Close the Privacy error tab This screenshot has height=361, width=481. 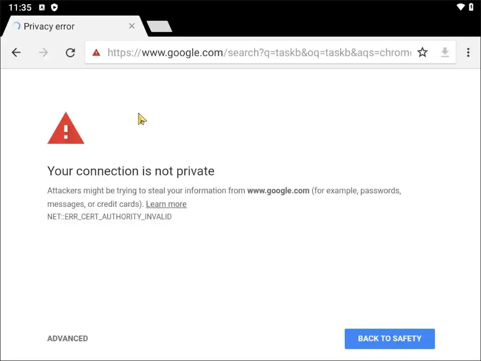click(x=132, y=26)
